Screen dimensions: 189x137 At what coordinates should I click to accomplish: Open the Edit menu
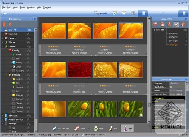9,8
